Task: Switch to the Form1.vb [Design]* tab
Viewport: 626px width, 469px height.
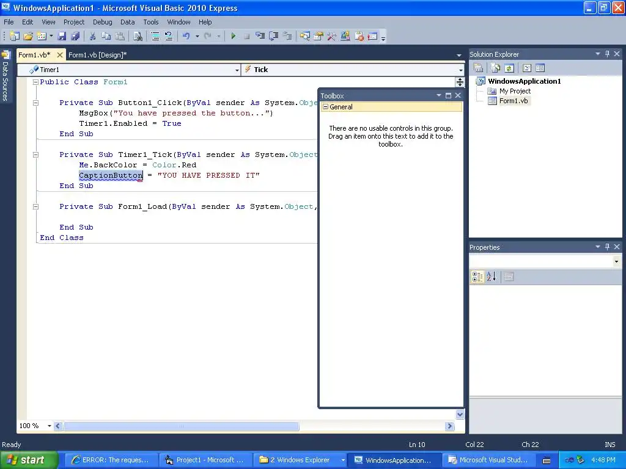Action: 97,55
